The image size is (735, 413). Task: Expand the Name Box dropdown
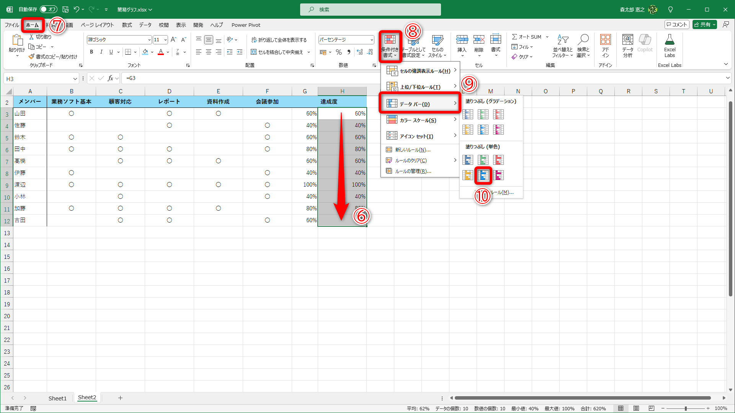[x=75, y=79]
